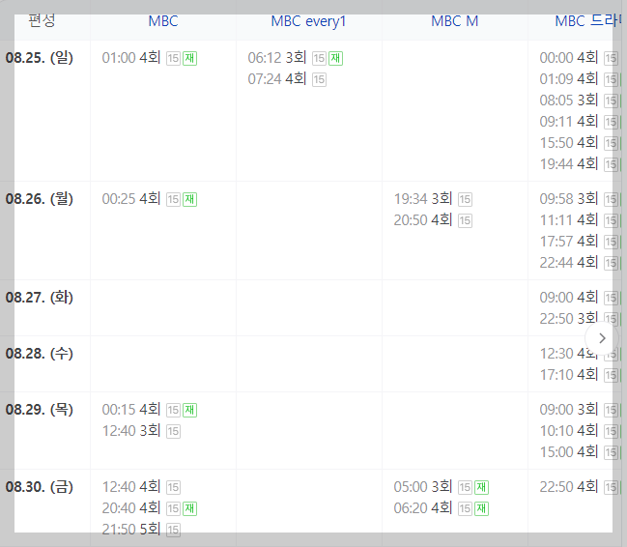627x547 pixels.
Task: Select the 08.27. (화) date row
Action: (x=40, y=298)
